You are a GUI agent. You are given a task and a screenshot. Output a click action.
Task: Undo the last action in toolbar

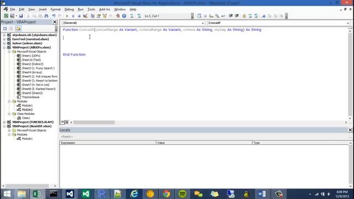coord(54,16)
